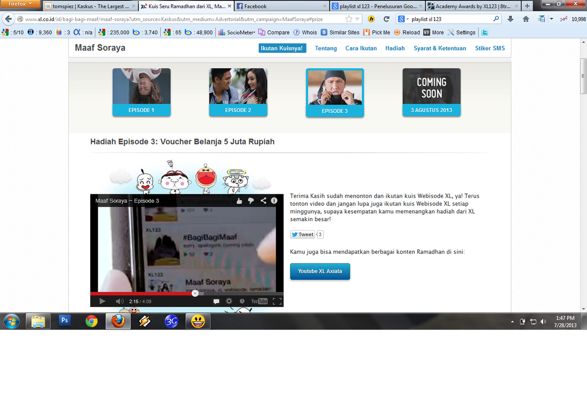Switch to the playlist xl 123 Google tab
587x401 pixels.
377,6
